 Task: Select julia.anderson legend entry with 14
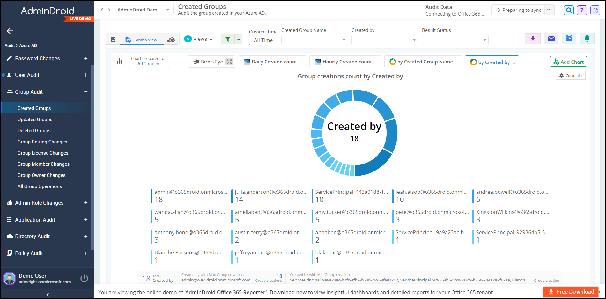tap(269, 196)
